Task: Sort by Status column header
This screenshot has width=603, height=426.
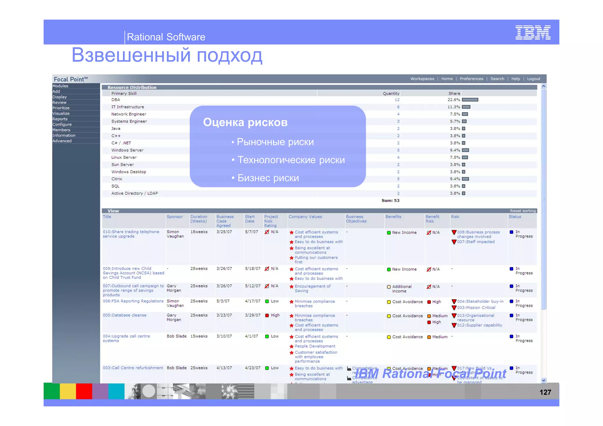Action: coord(515,217)
